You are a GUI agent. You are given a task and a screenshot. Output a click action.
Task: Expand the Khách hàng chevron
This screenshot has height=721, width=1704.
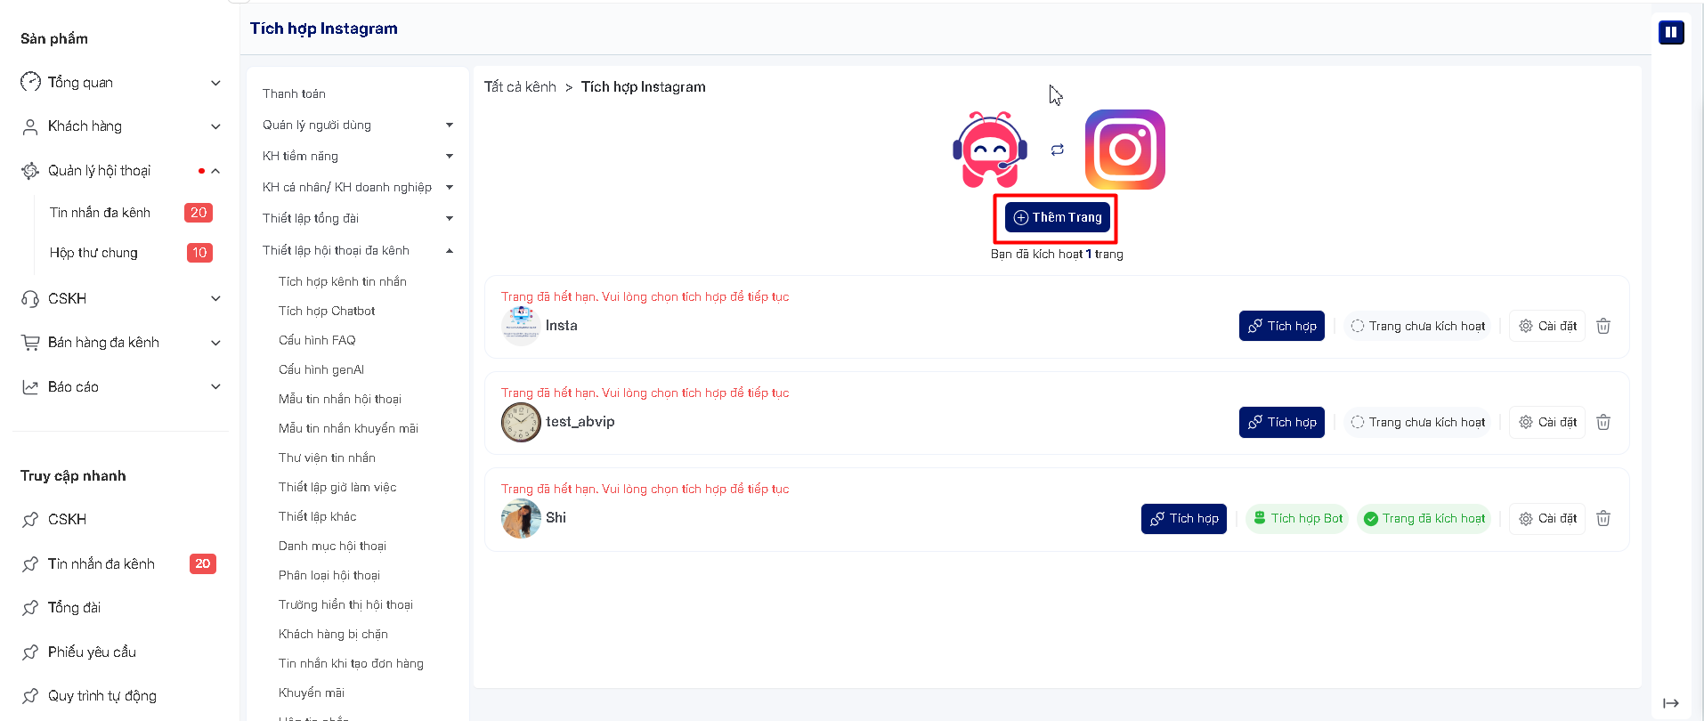pos(215,126)
